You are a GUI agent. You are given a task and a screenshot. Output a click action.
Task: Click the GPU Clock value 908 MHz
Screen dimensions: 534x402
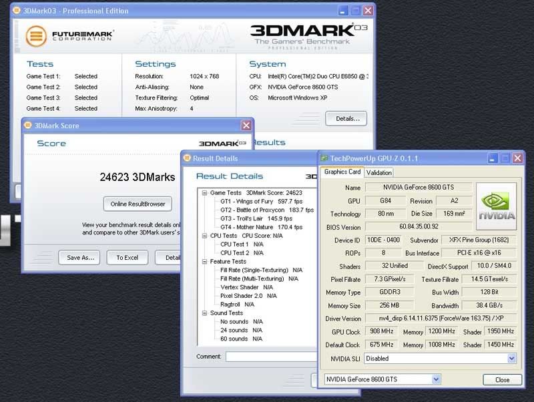(x=381, y=331)
